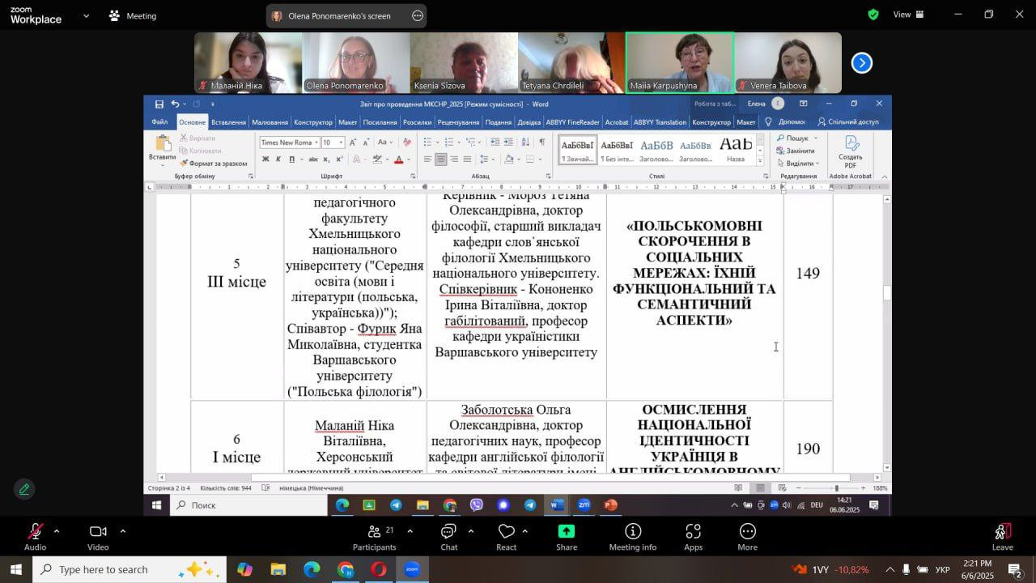The image size is (1036, 583).
Task: Switch to Рецензування ribbon tab
Action: click(458, 122)
